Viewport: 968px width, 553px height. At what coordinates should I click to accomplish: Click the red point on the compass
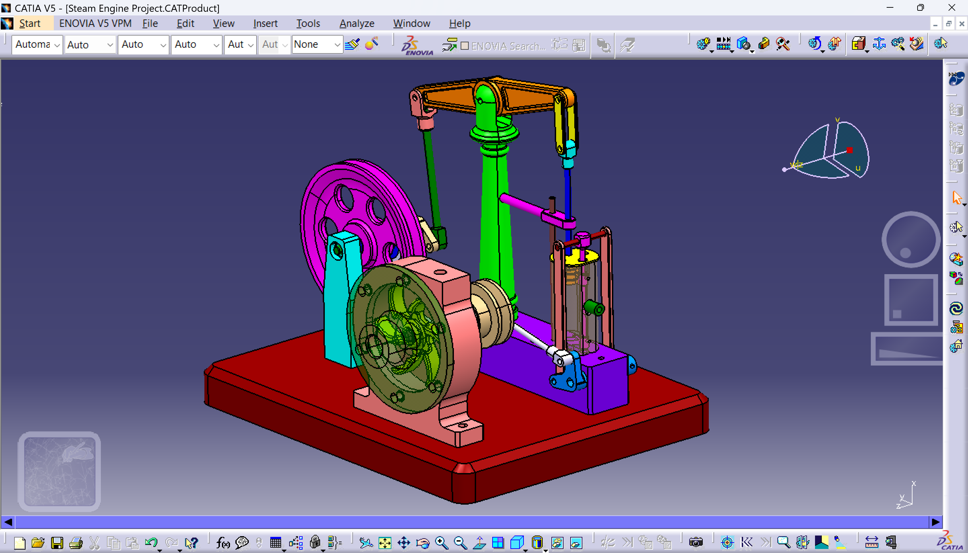pyautogui.click(x=850, y=151)
